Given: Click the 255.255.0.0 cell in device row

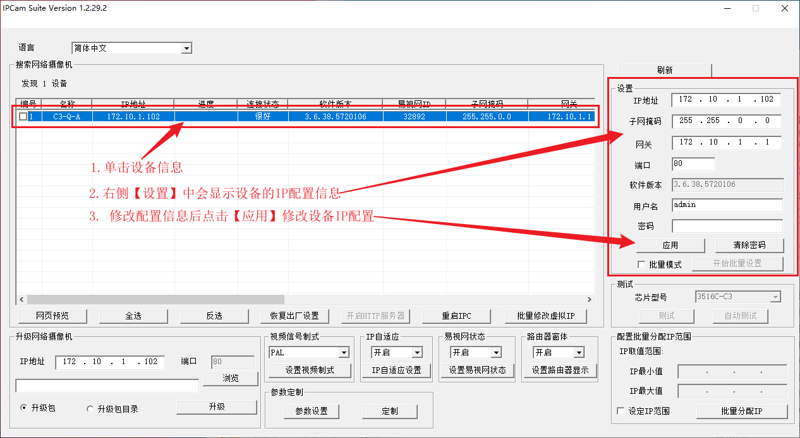Looking at the screenshot, I should pos(487,117).
